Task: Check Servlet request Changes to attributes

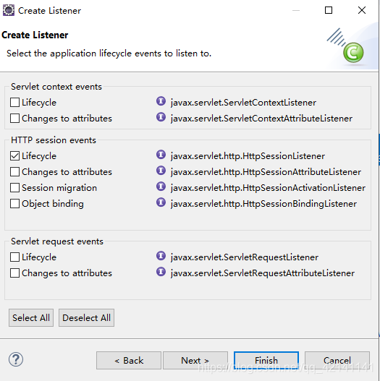Action: tap(15, 273)
